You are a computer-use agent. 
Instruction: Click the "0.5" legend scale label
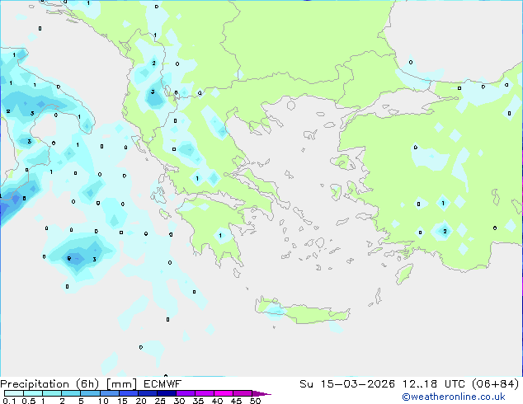[29, 401]
